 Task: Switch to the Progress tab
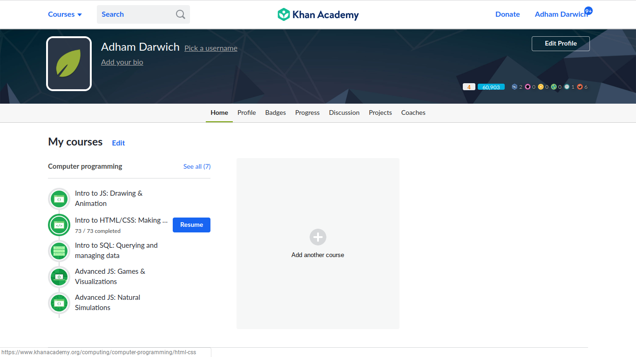pos(307,112)
